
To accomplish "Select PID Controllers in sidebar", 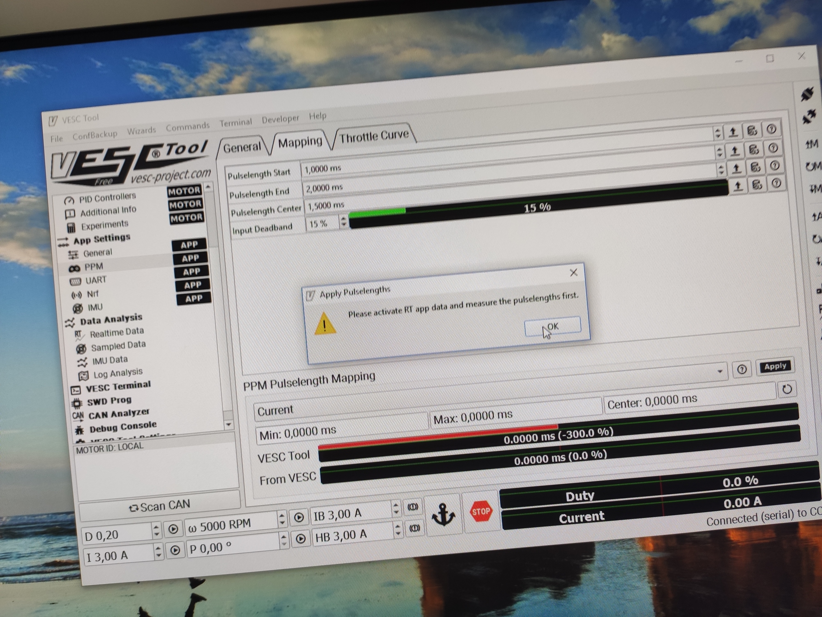I will pos(107,198).
